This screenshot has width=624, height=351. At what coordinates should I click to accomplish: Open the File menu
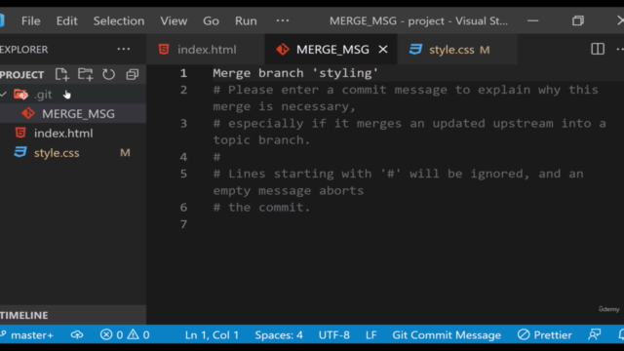30,20
